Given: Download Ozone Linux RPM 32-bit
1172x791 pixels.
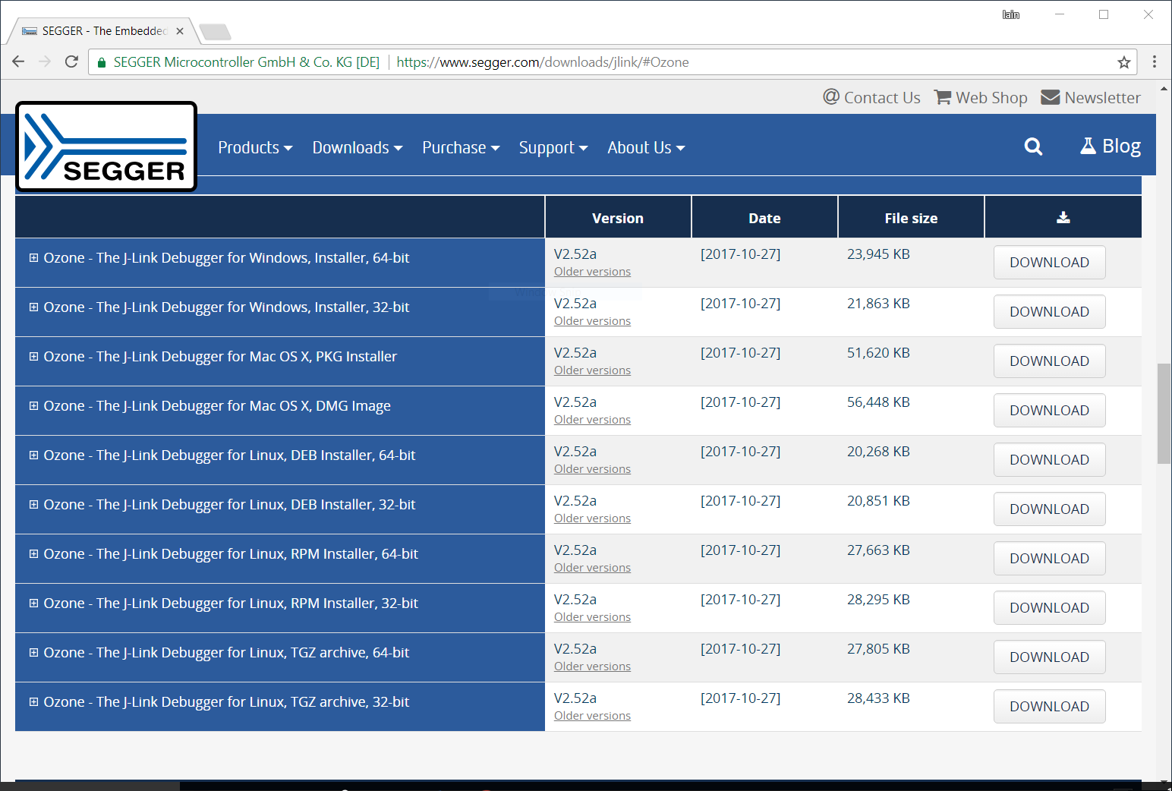Looking at the screenshot, I should (1049, 608).
